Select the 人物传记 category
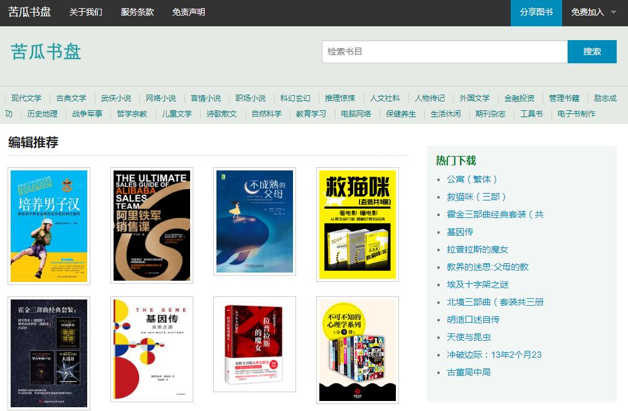Screen dimensions: 628x411 [430, 98]
